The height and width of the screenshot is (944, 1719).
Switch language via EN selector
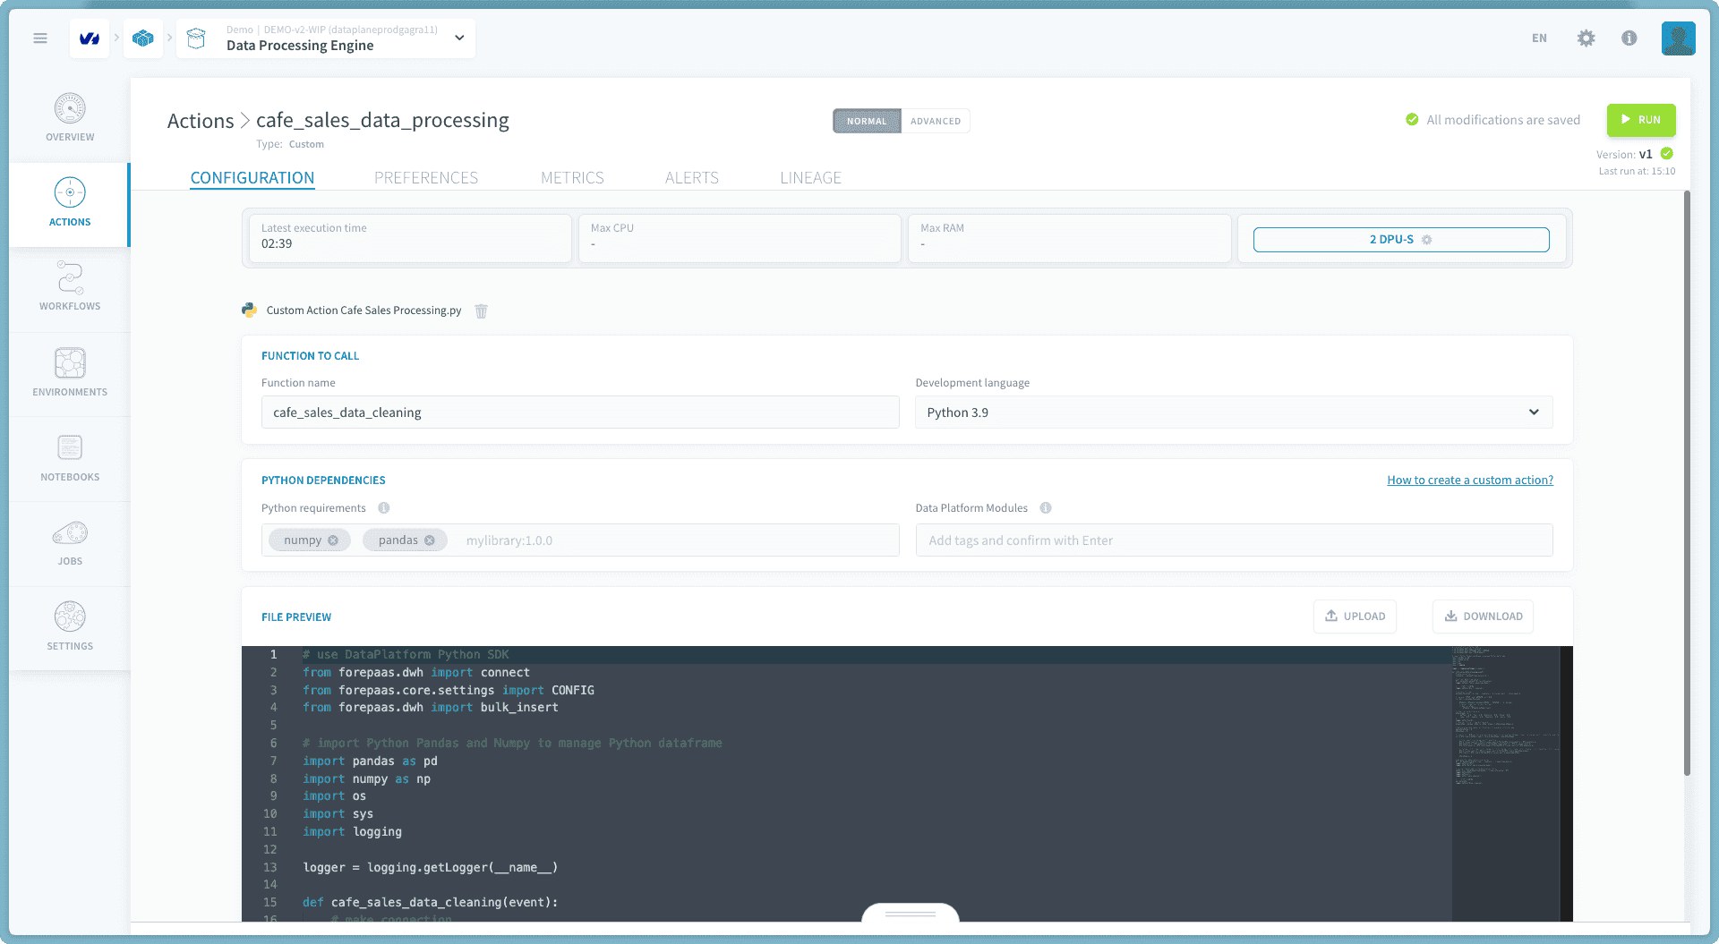1539,38
